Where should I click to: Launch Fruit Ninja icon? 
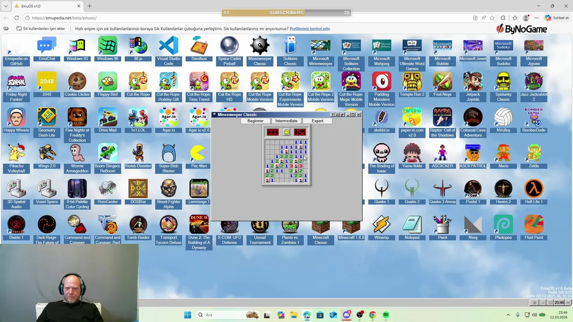pyautogui.click(x=443, y=85)
